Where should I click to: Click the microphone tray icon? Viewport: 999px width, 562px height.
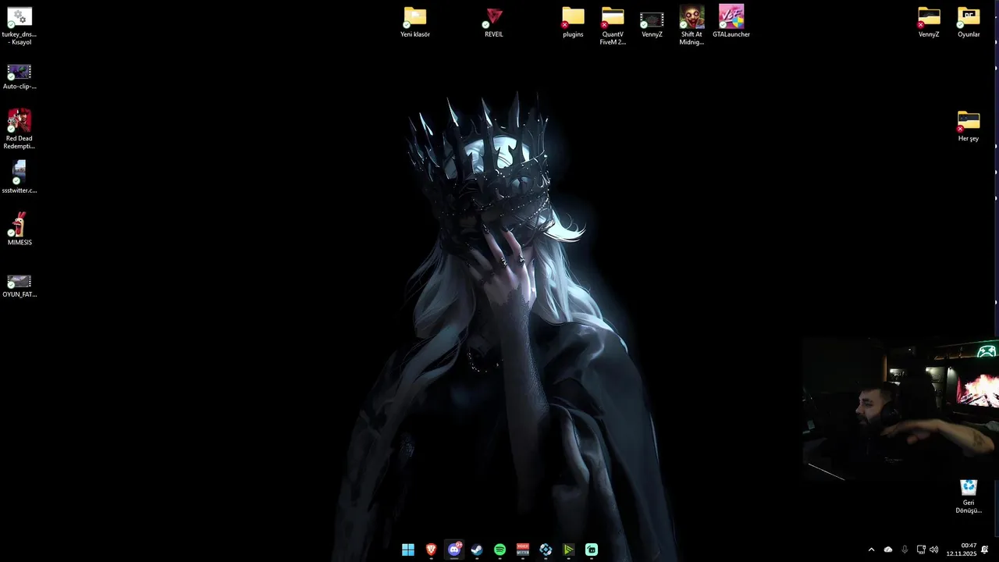pos(905,550)
